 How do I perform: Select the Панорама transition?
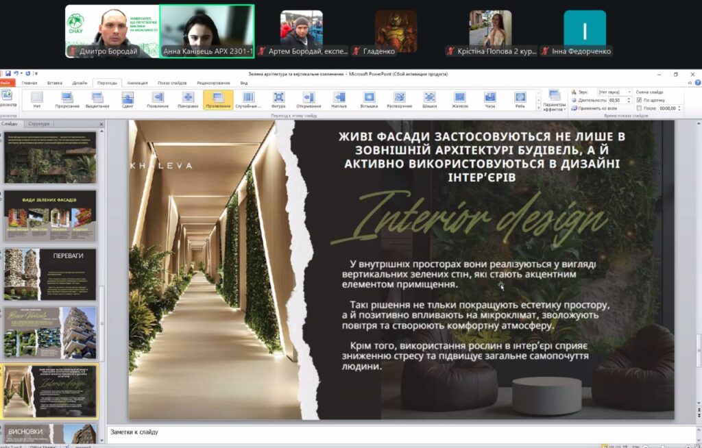188,99
